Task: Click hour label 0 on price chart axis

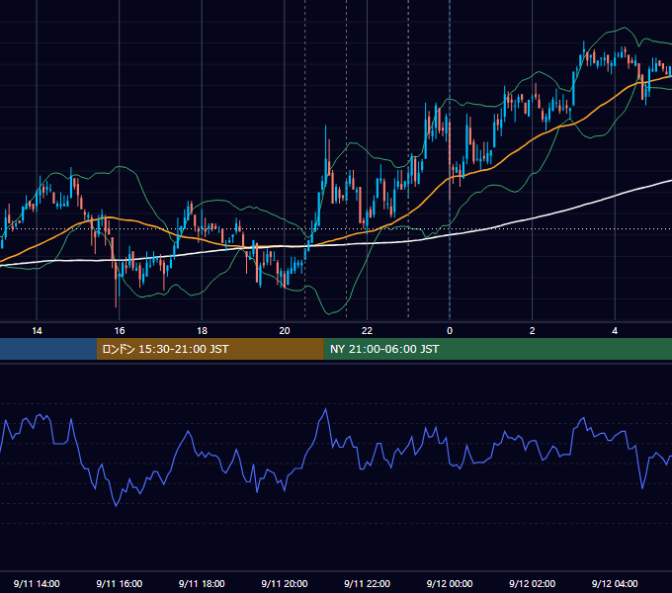Action: coord(450,331)
